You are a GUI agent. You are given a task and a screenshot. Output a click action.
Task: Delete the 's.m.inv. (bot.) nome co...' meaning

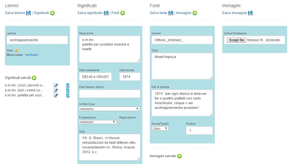pyautogui.click(x=68, y=90)
